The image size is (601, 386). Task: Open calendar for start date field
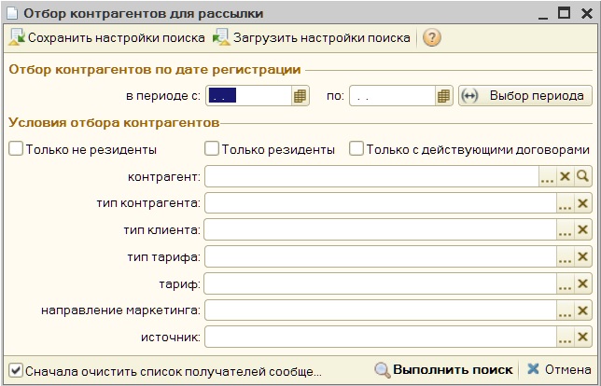300,96
